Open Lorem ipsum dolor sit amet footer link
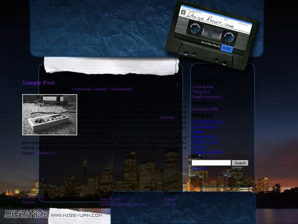This screenshot has width=298, height=224. click(x=124, y=204)
